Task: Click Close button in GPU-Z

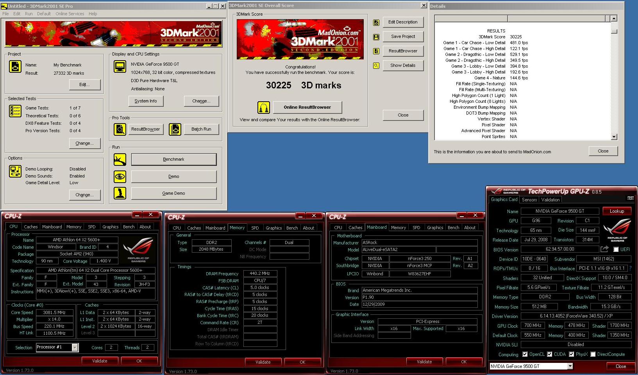Action: coord(620,366)
